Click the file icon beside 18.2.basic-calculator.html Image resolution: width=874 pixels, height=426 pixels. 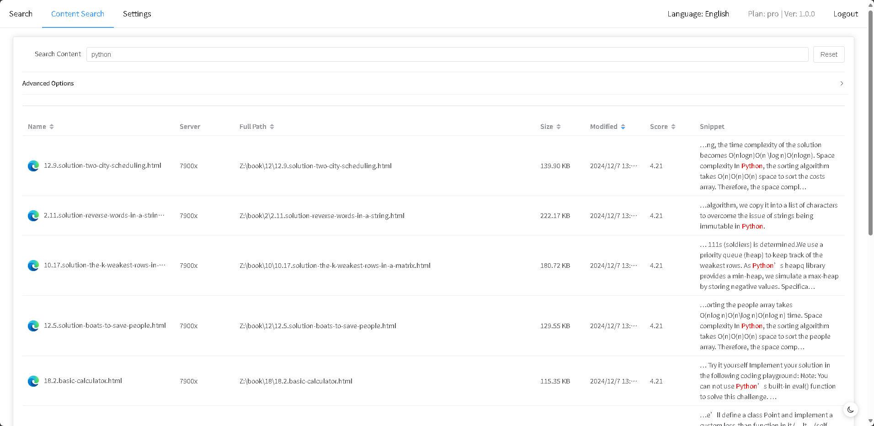(x=33, y=381)
